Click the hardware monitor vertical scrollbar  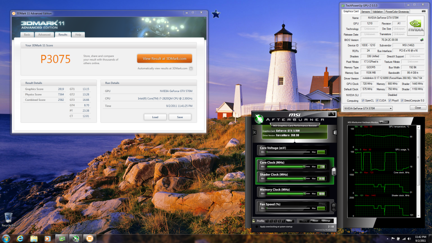point(419,171)
